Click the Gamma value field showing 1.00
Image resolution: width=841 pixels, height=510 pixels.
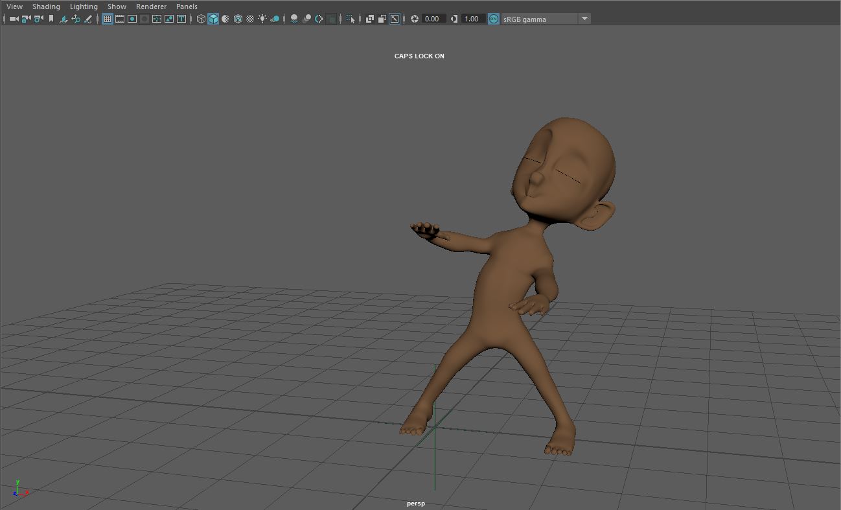click(472, 19)
